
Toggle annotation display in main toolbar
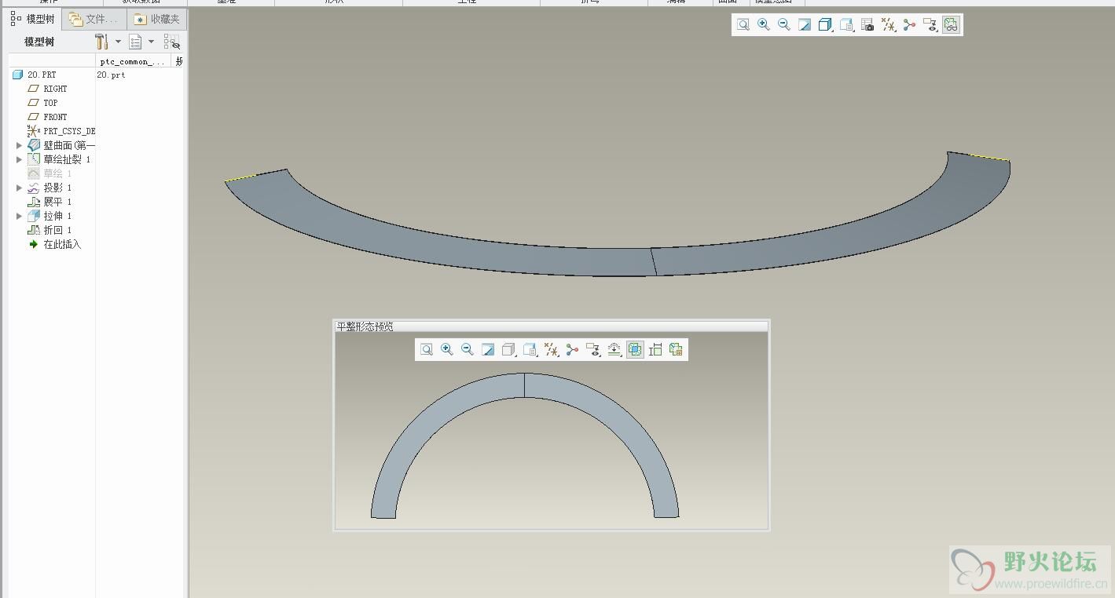[x=909, y=25]
